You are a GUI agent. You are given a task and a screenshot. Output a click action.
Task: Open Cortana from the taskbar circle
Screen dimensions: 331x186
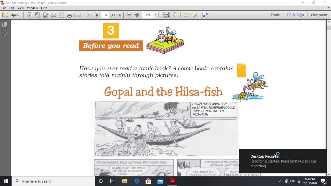pyautogui.click(x=101, y=181)
